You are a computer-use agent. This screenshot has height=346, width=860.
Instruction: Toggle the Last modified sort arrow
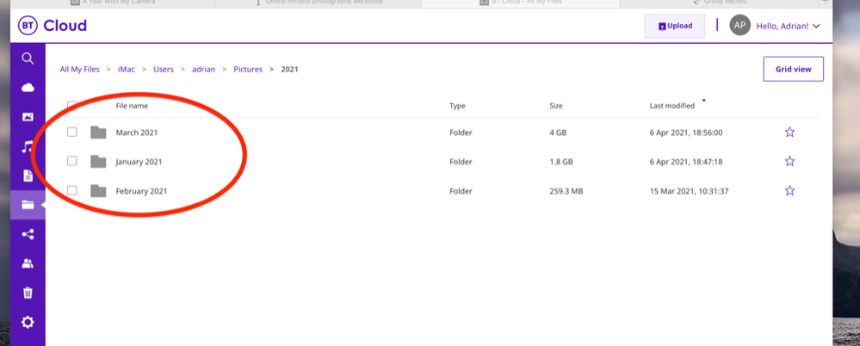(x=703, y=101)
